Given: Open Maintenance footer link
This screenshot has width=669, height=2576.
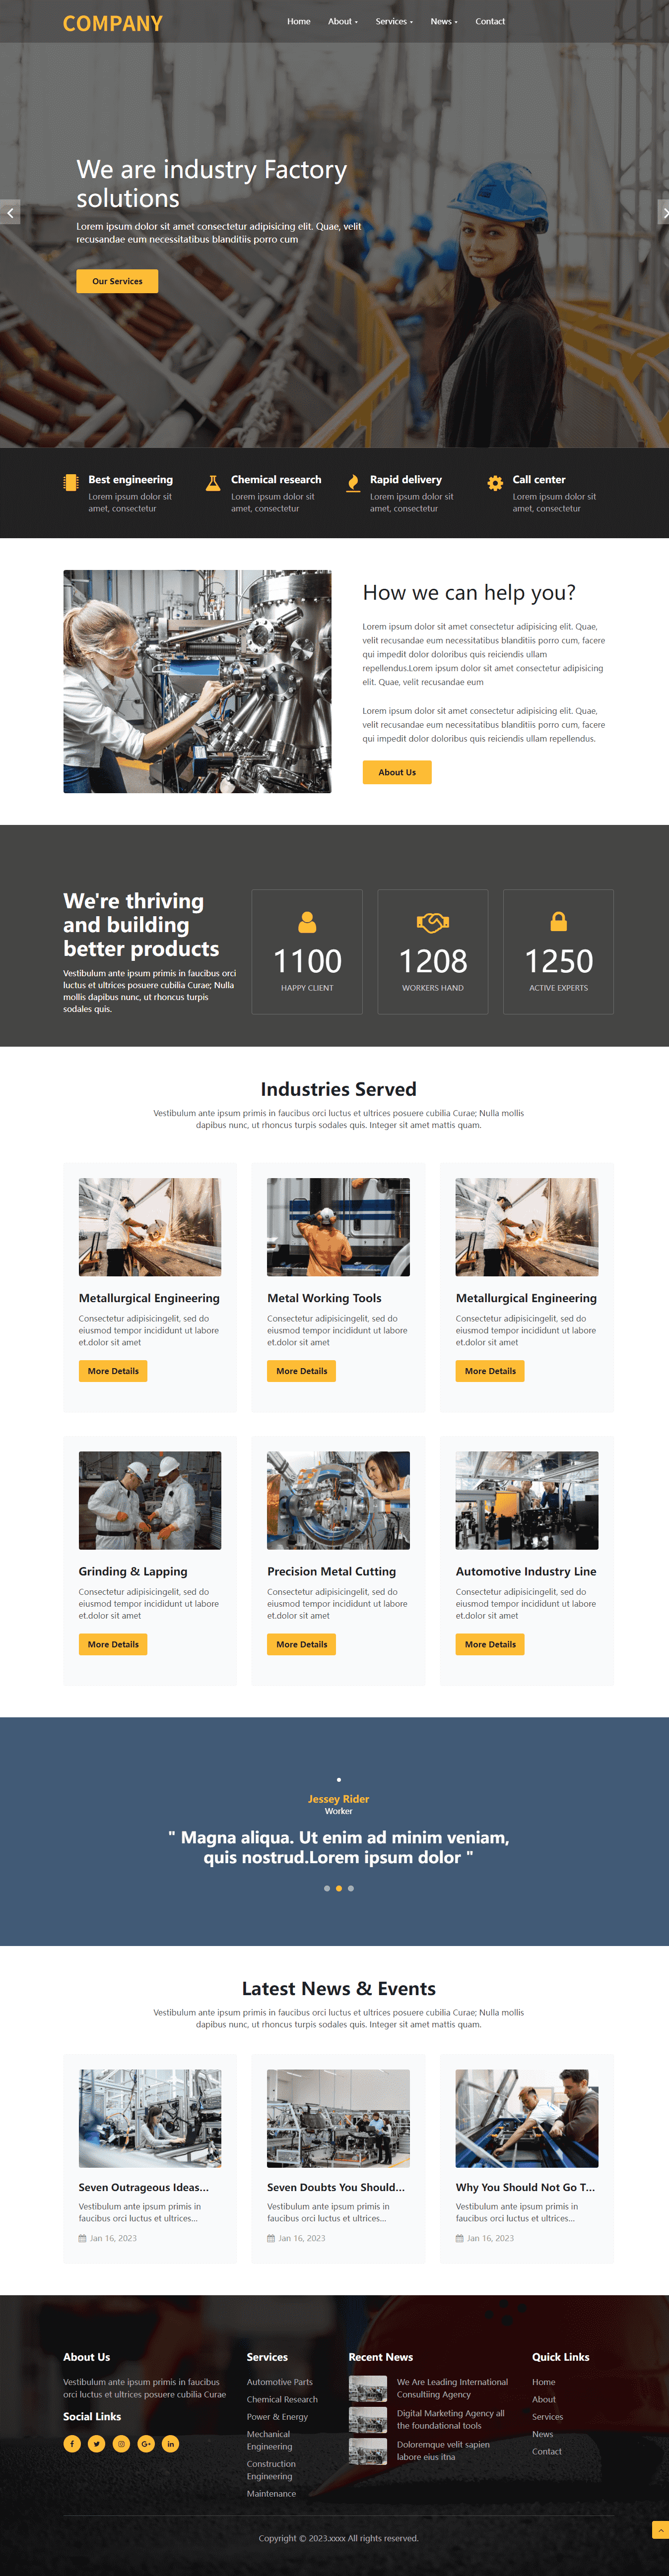Looking at the screenshot, I should click(x=271, y=2493).
